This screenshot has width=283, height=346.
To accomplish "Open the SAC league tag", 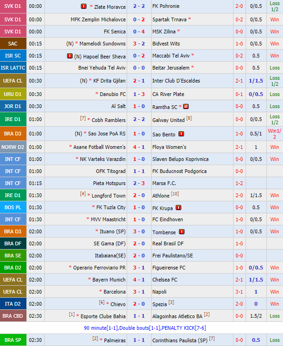I will point(13,44).
